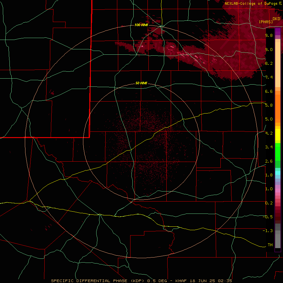Click the 3.4 value on color scale
Screen dimensions: 283x283
tap(269, 147)
